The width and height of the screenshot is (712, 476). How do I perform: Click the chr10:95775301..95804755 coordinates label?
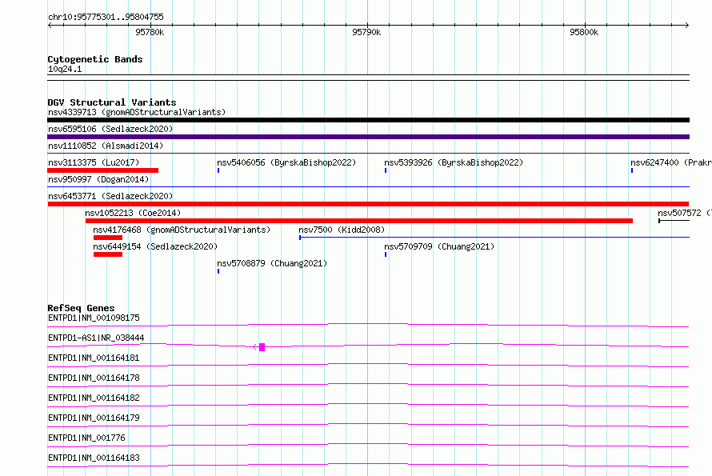(106, 17)
